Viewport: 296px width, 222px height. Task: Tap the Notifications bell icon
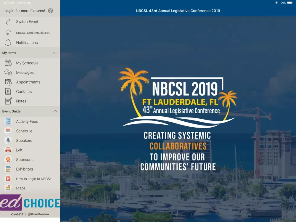pyautogui.click(x=8, y=43)
